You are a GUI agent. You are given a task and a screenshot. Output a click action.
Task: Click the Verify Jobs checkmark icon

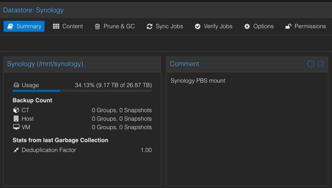tap(197, 26)
